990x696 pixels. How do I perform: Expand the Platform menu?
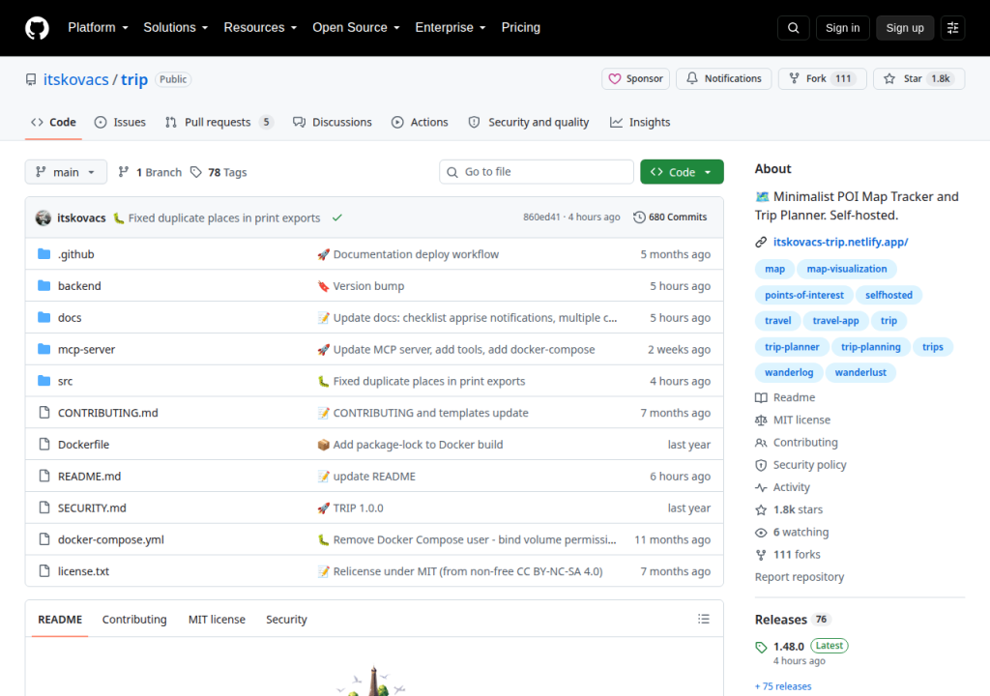click(x=98, y=28)
